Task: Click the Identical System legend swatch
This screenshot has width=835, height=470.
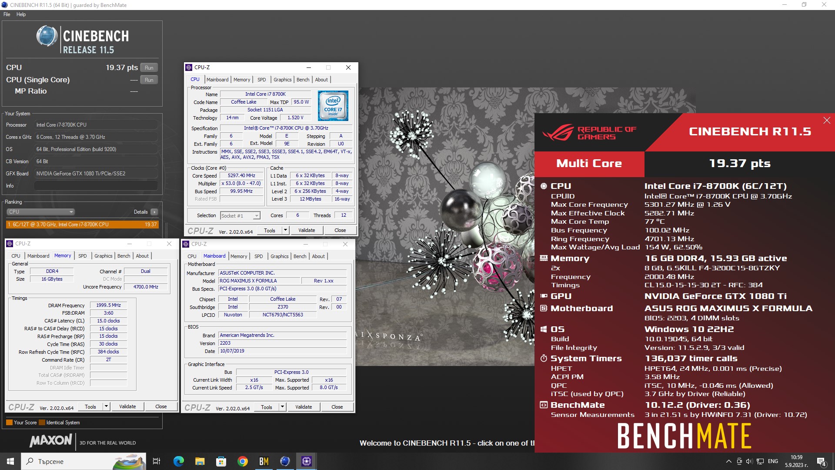Action: pos(42,423)
